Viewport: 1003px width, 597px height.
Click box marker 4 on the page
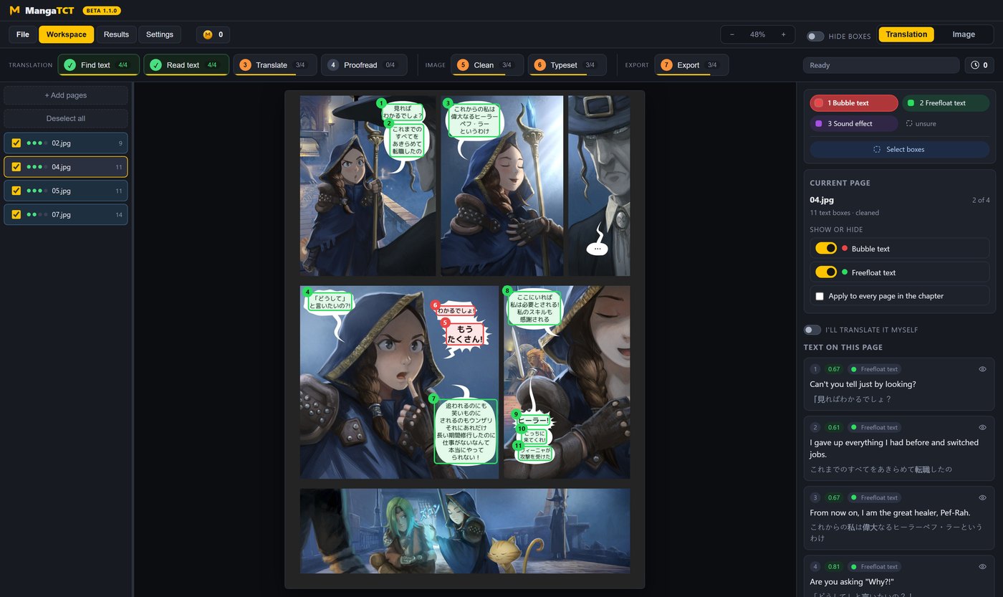pos(307,292)
